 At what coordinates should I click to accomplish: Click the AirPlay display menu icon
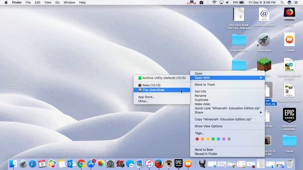pos(221,2)
